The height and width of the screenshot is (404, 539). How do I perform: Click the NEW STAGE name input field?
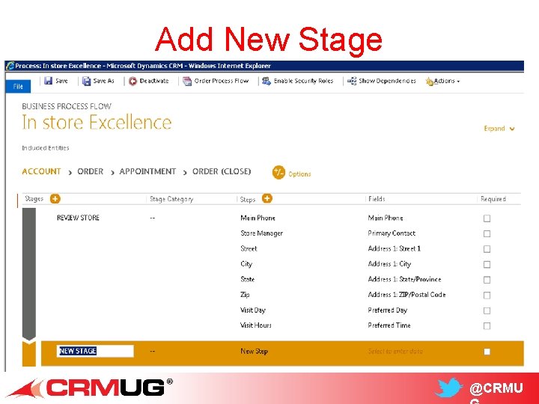(x=95, y=351)
